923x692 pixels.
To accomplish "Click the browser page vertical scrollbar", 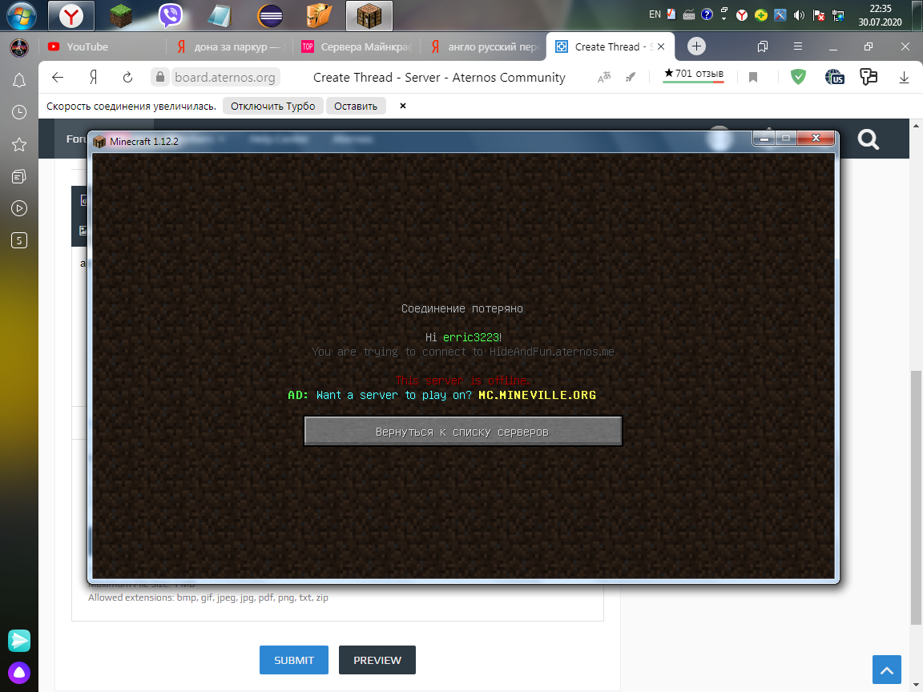I will (916, 497).
